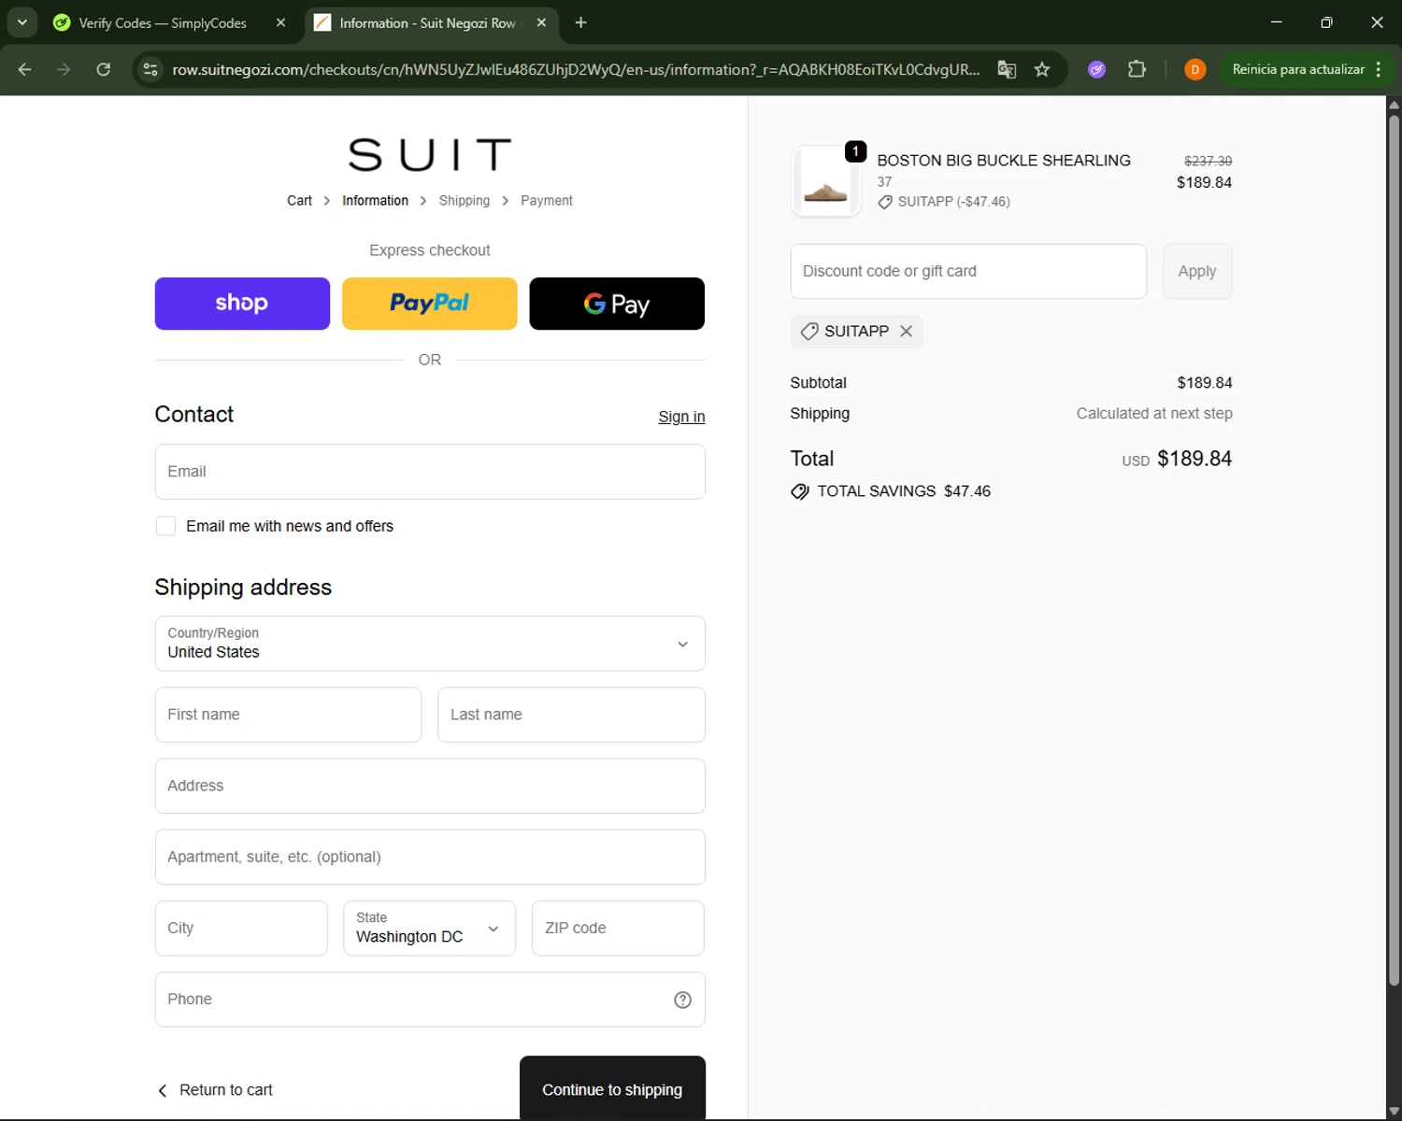
Task: Click the browser forward arrow
Action: point(64,69)
